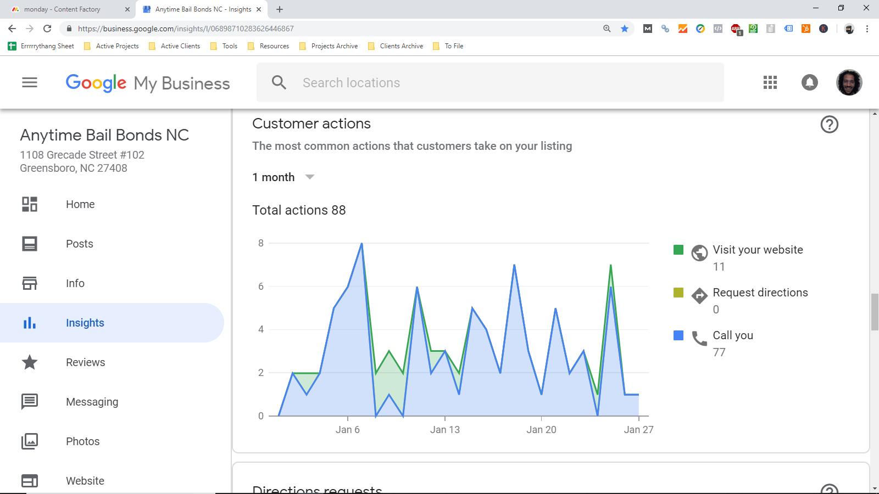
Task: Click the 'Anytime Bail Bonds NC' business name
Action: tap(104, 135)
